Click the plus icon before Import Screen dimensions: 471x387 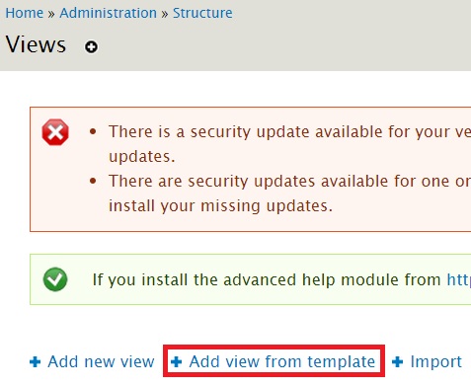(x=398, y=361)
